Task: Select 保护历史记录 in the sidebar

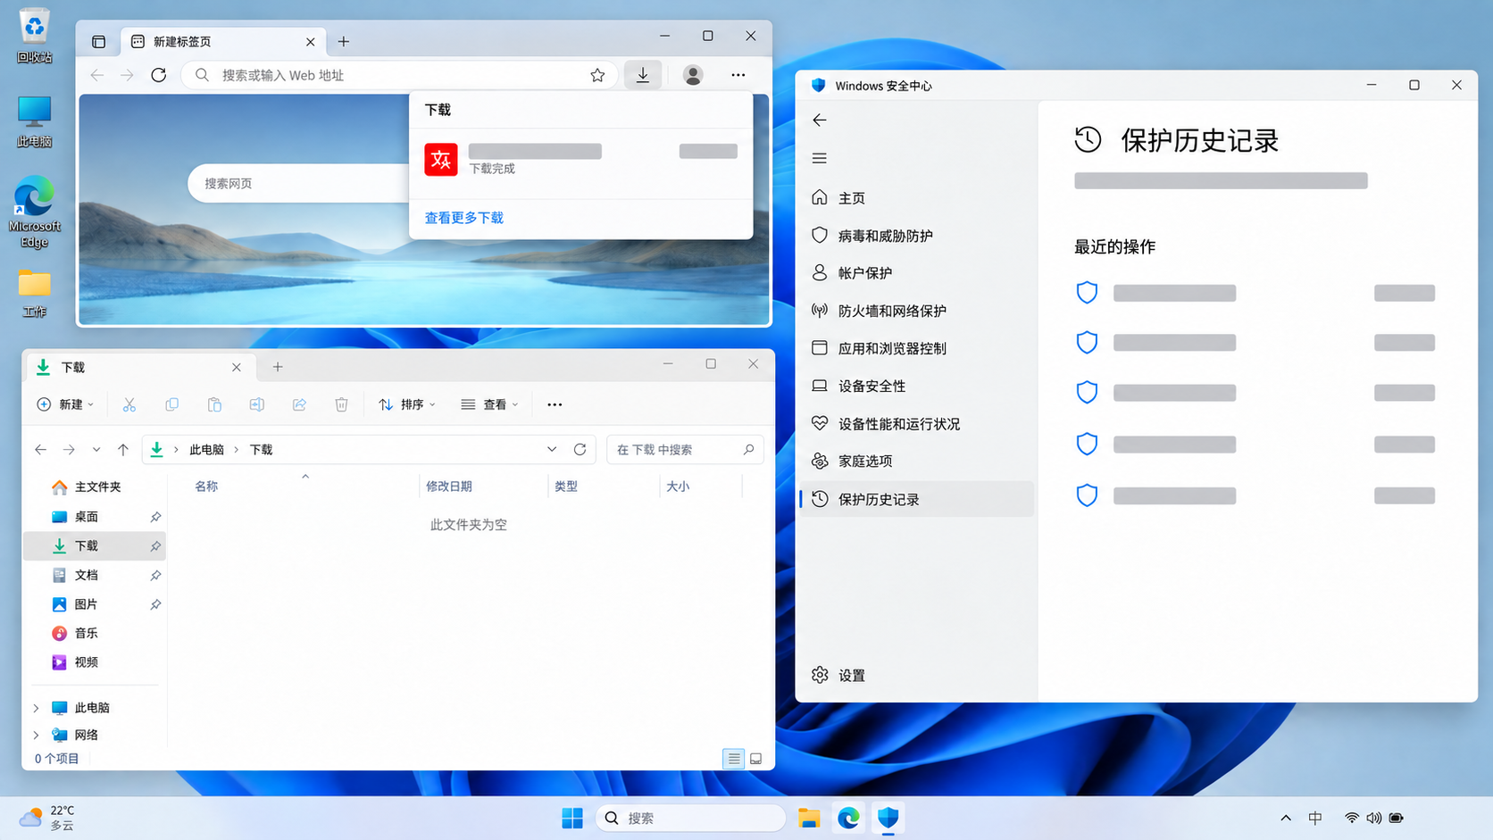Action: click(917, 499)
